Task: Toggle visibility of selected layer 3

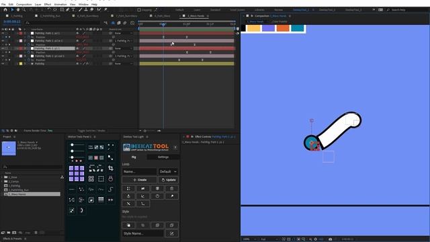Action: pyautogui.click(x=3, y=48)
